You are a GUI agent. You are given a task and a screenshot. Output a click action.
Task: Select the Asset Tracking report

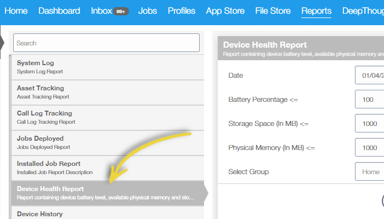(108, 93)
